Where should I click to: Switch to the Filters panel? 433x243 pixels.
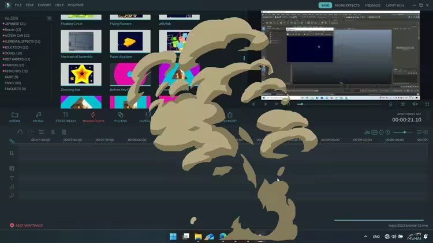120,117
